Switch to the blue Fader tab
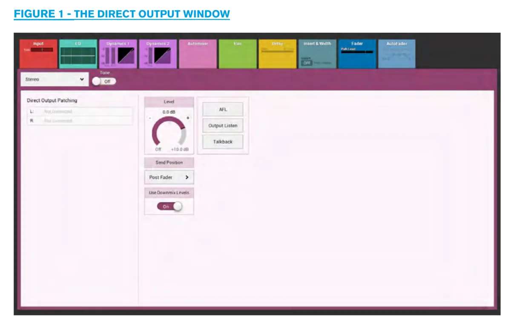The height and width of the screenshot is (324, 511). [357, 54]
